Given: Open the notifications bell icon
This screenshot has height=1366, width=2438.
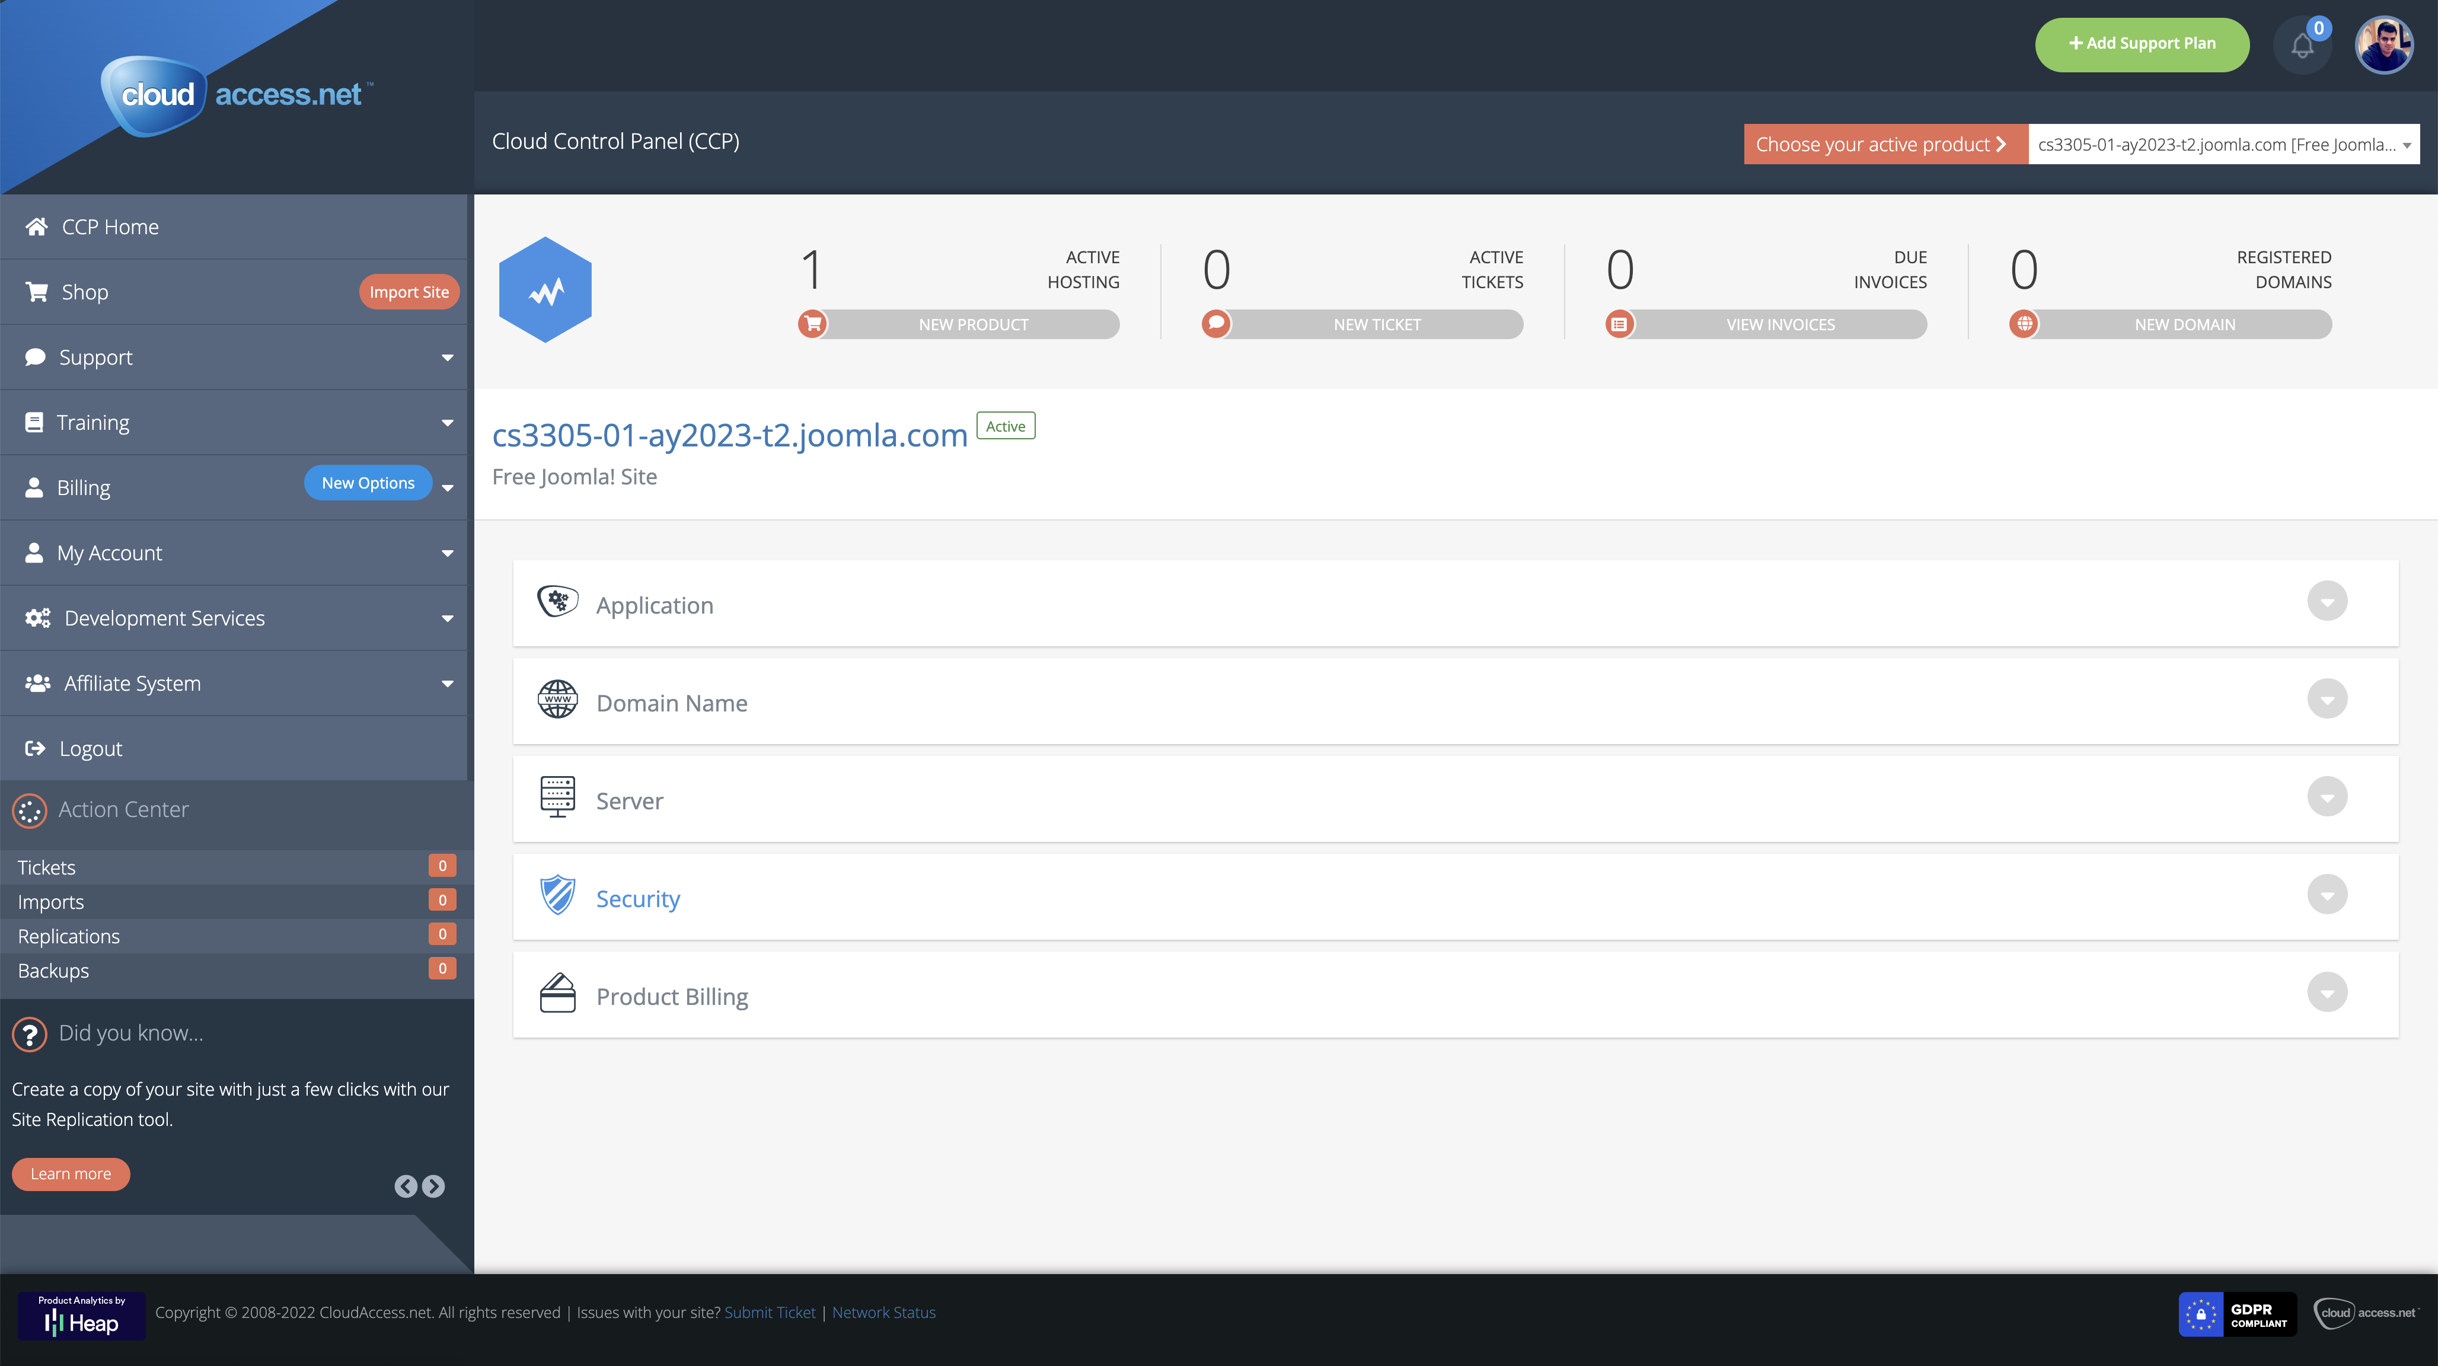Looking at the screenshot, I should point(2302,44).
